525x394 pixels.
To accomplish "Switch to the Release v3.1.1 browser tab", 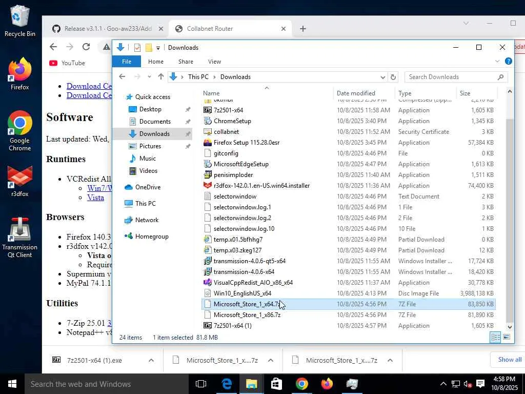I will pyautogui.click(x=107, y=29).
